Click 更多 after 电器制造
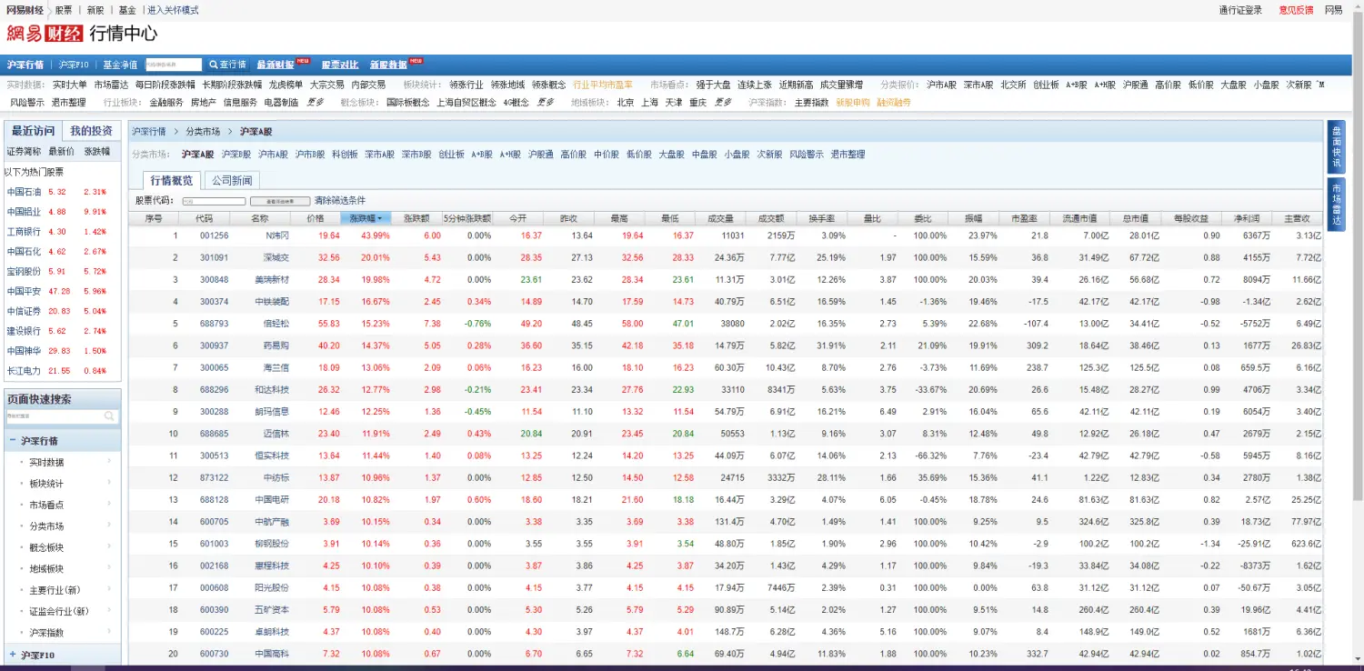Screen dimensions: 1364x671 [314, 103]
